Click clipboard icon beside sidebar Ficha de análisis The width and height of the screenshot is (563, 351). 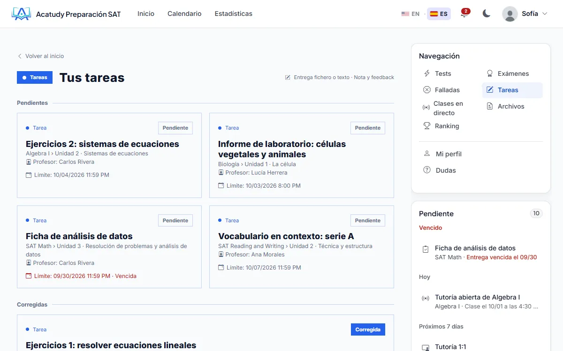tap(426, 249)
